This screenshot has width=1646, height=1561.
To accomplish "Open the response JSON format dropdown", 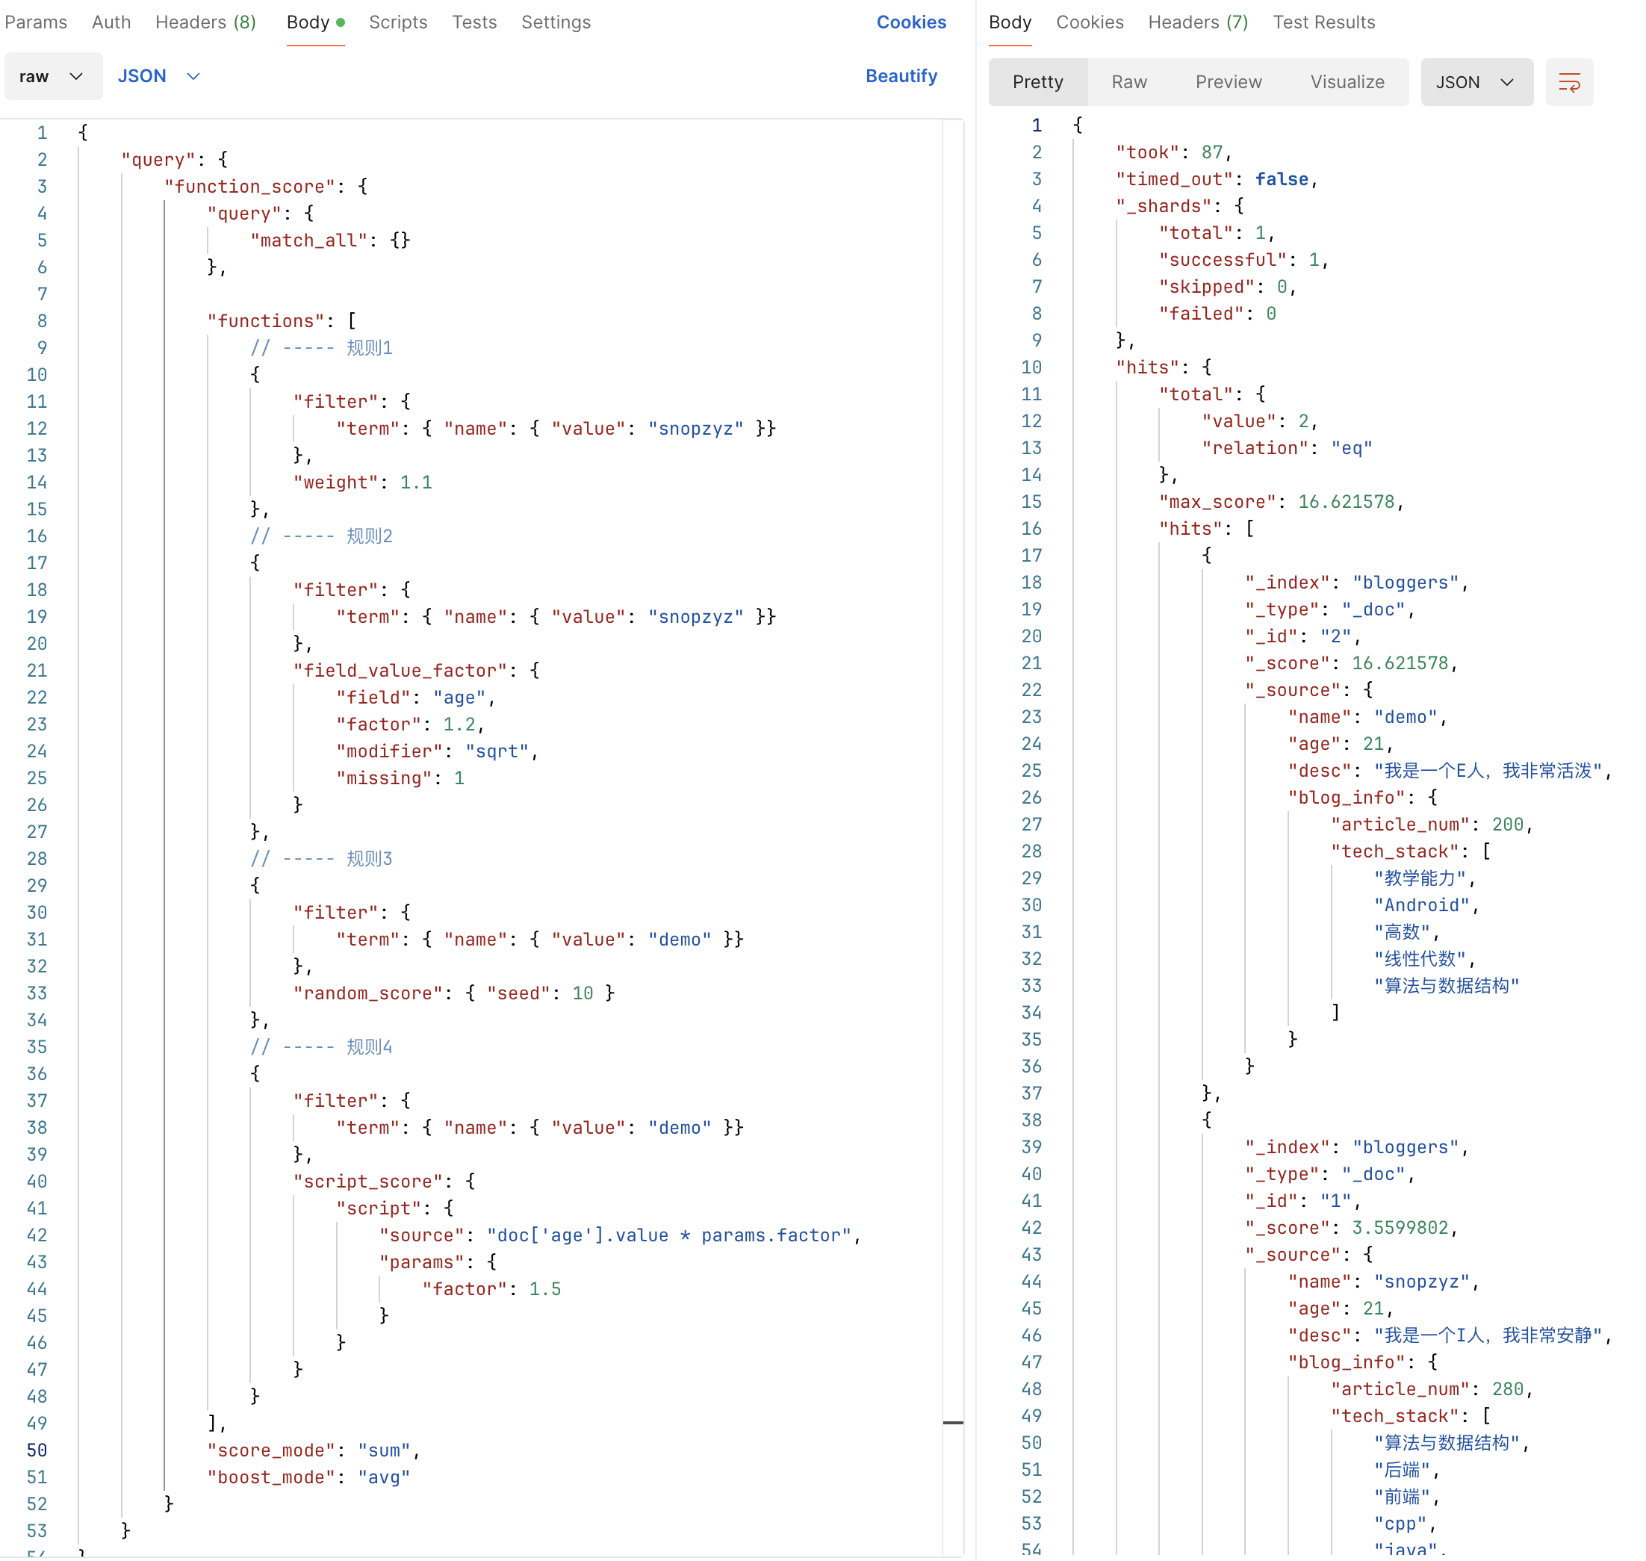I will [x=1476, y=81].
